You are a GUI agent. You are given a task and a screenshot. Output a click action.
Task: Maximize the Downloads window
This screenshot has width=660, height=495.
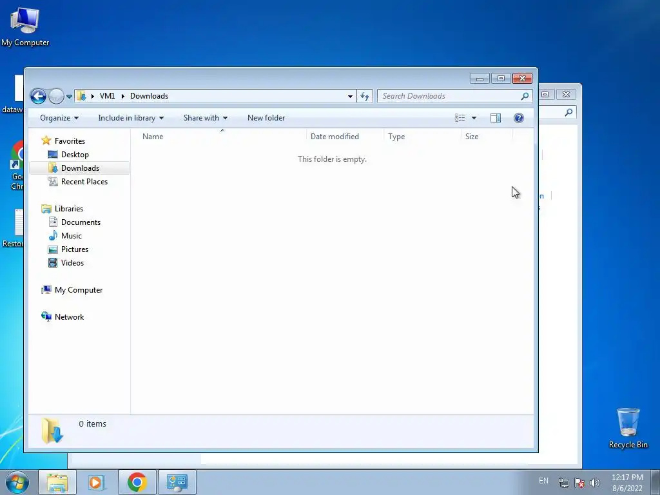coord(501,78)
